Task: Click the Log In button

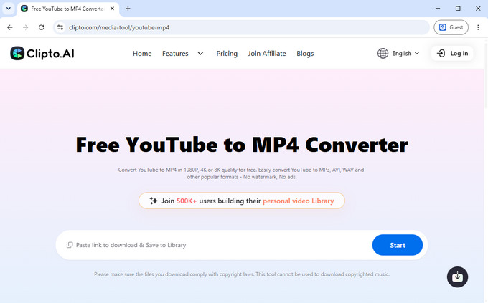Action: pos(452,54)
